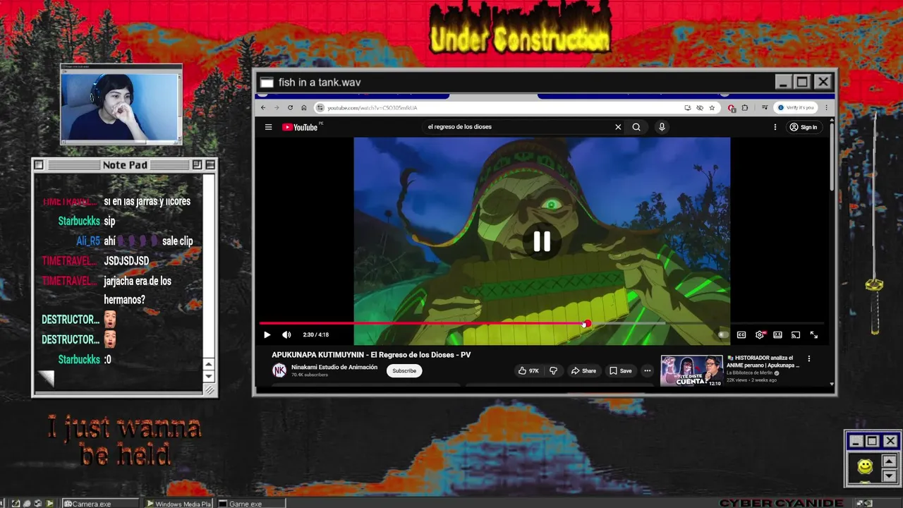Open the Ninakami channel avatar
Screen dimensions: 903x508
(x=279, y=370)
